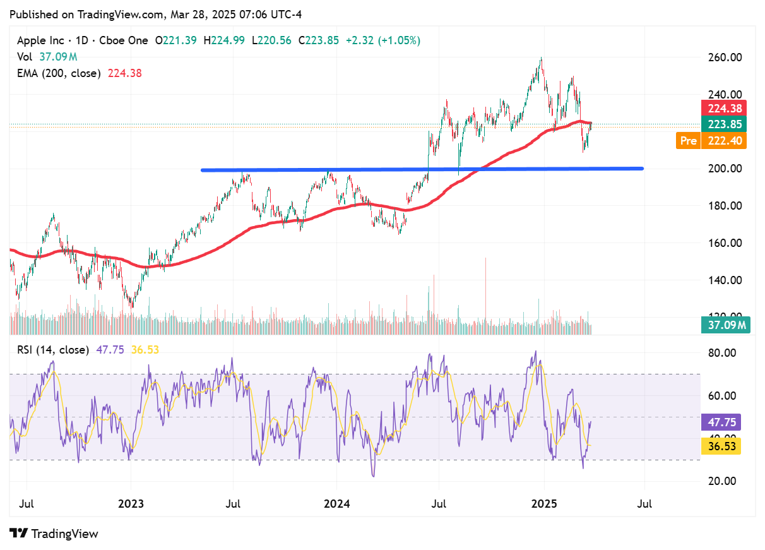
Task: Select the blue horizontal support line at 200
Action: click(422, 169)
